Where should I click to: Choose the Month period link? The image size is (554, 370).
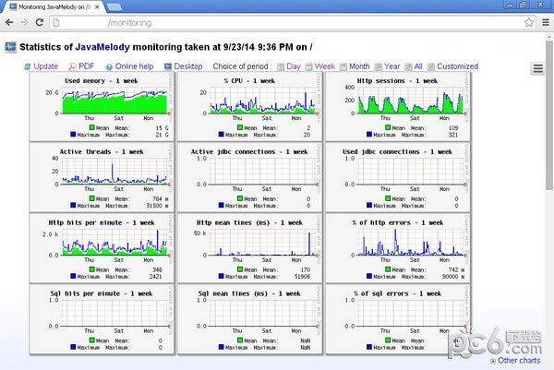click(x=359, y=66)
